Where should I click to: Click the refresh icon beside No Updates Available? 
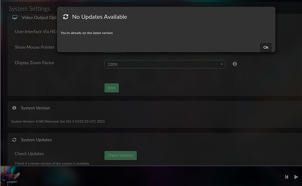click(66, 17)
